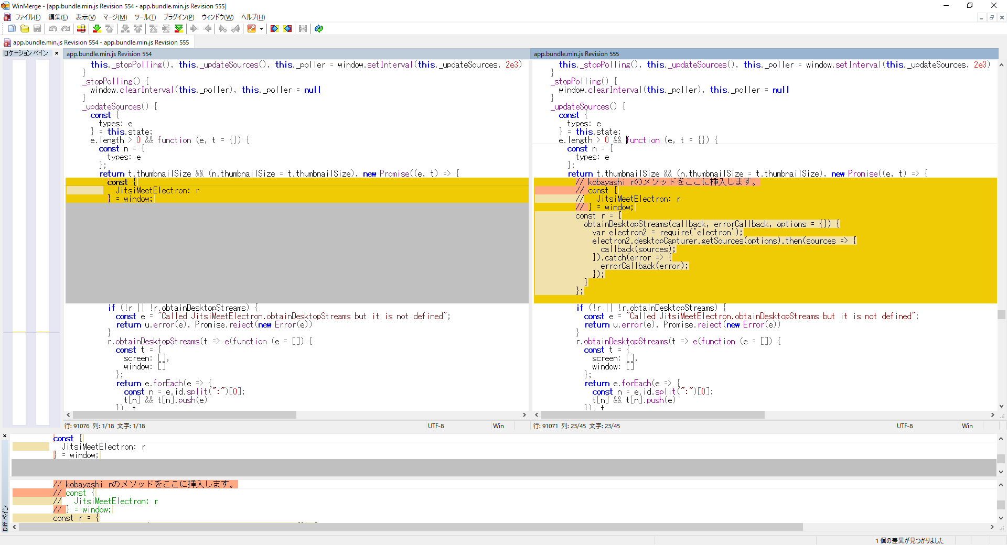Jump to the first difference
Viewport: 1007px width, 545px height.
pyautogui.click(x=153, y=29)
